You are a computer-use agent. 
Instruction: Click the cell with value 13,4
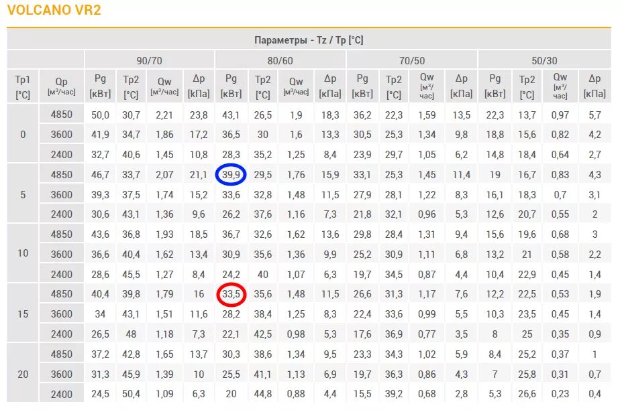point(199,255)
